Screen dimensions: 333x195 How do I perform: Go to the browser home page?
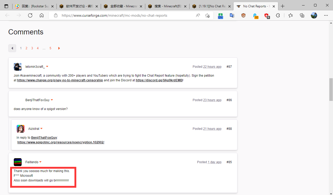click(x=42, y=15)
